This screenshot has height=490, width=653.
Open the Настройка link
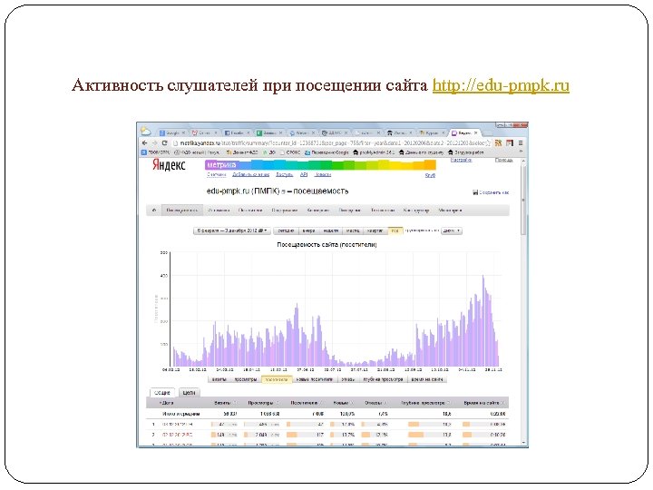tap(461, 160)
